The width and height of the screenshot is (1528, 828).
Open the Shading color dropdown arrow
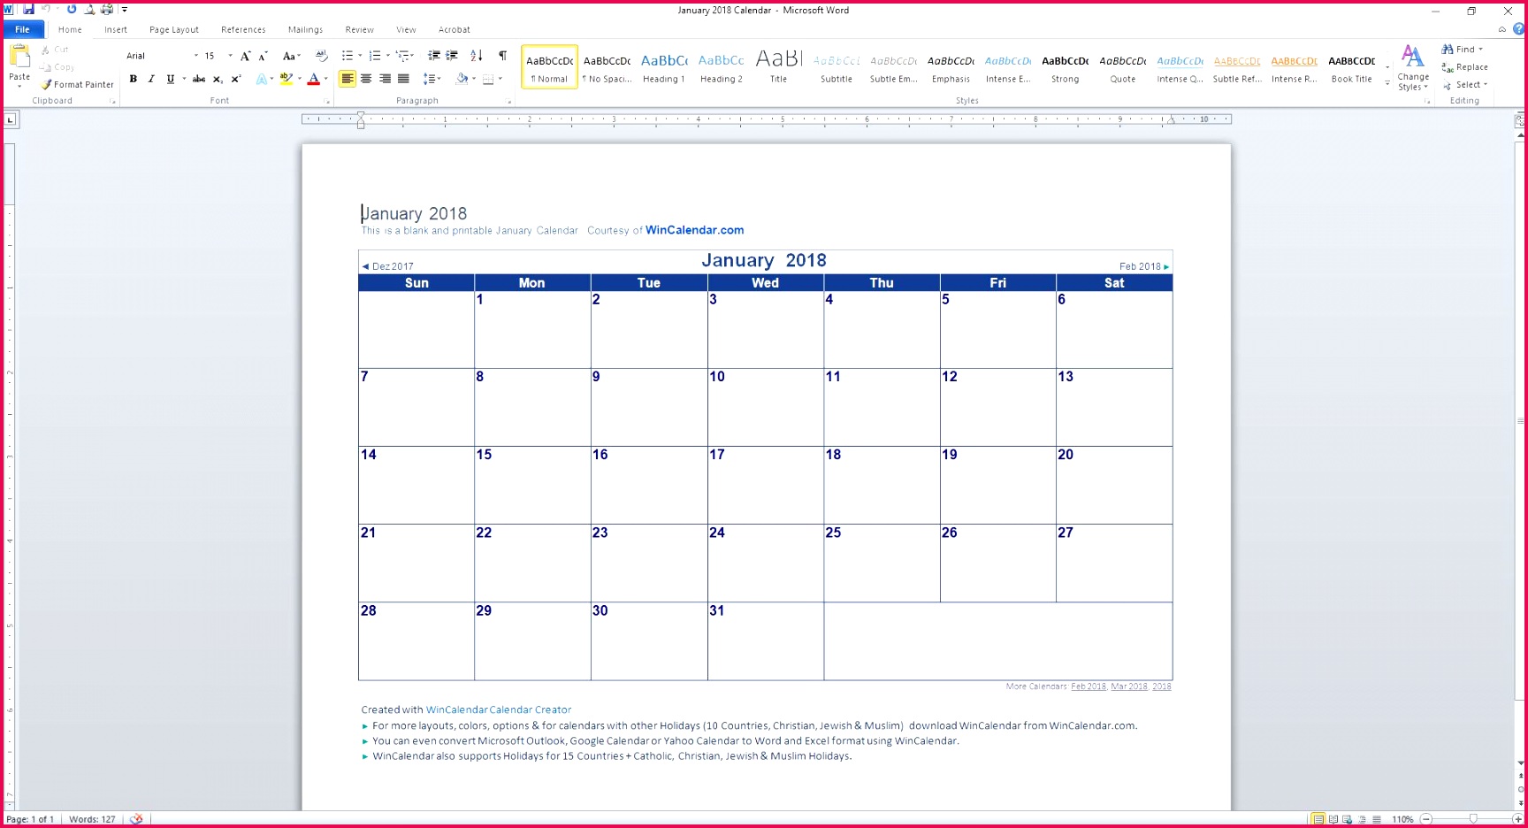pos(473,79)
